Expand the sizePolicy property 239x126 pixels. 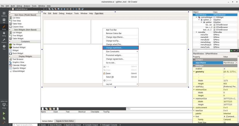coord(194,86)
